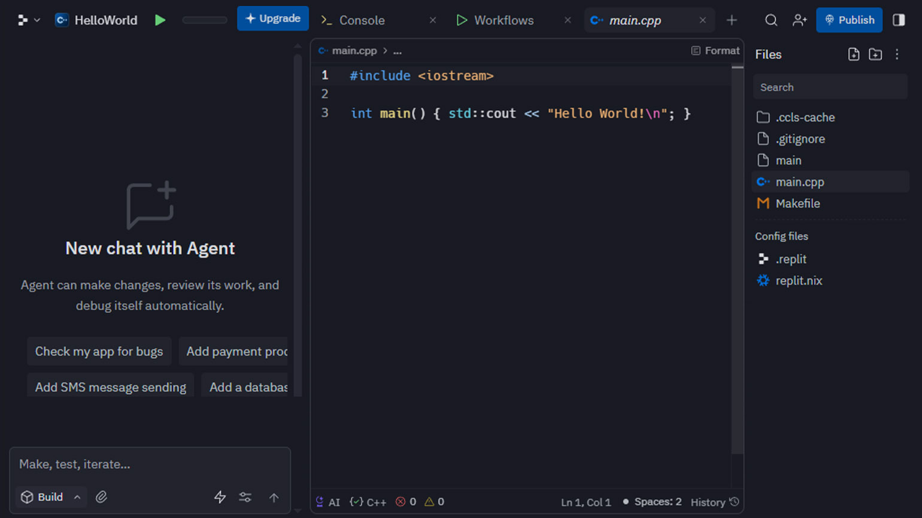Click the invite collaborators icon
Screen dimensions: 922x518
pos(799,20)
